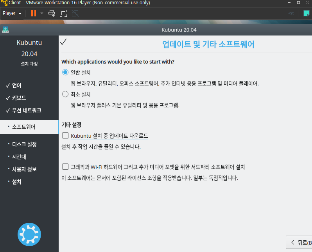Screen dimensions: 312x252
Task: Select the 설치 step in the sidebar
Action: 16,182
